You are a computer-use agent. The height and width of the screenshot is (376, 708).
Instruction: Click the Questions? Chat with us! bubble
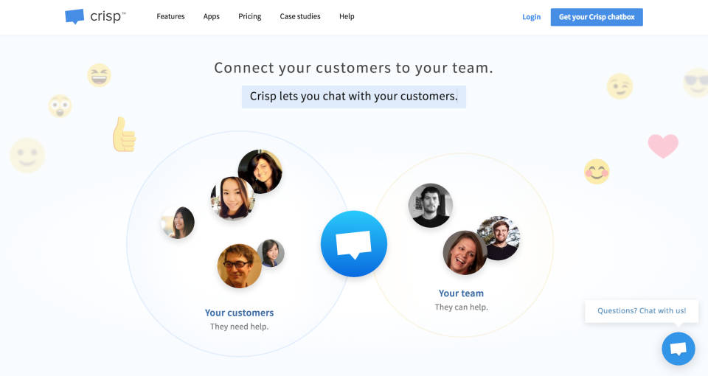tap(641, 310)
